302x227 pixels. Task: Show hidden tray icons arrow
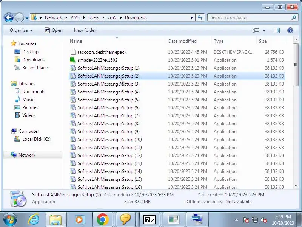click(x=237, y=220)
